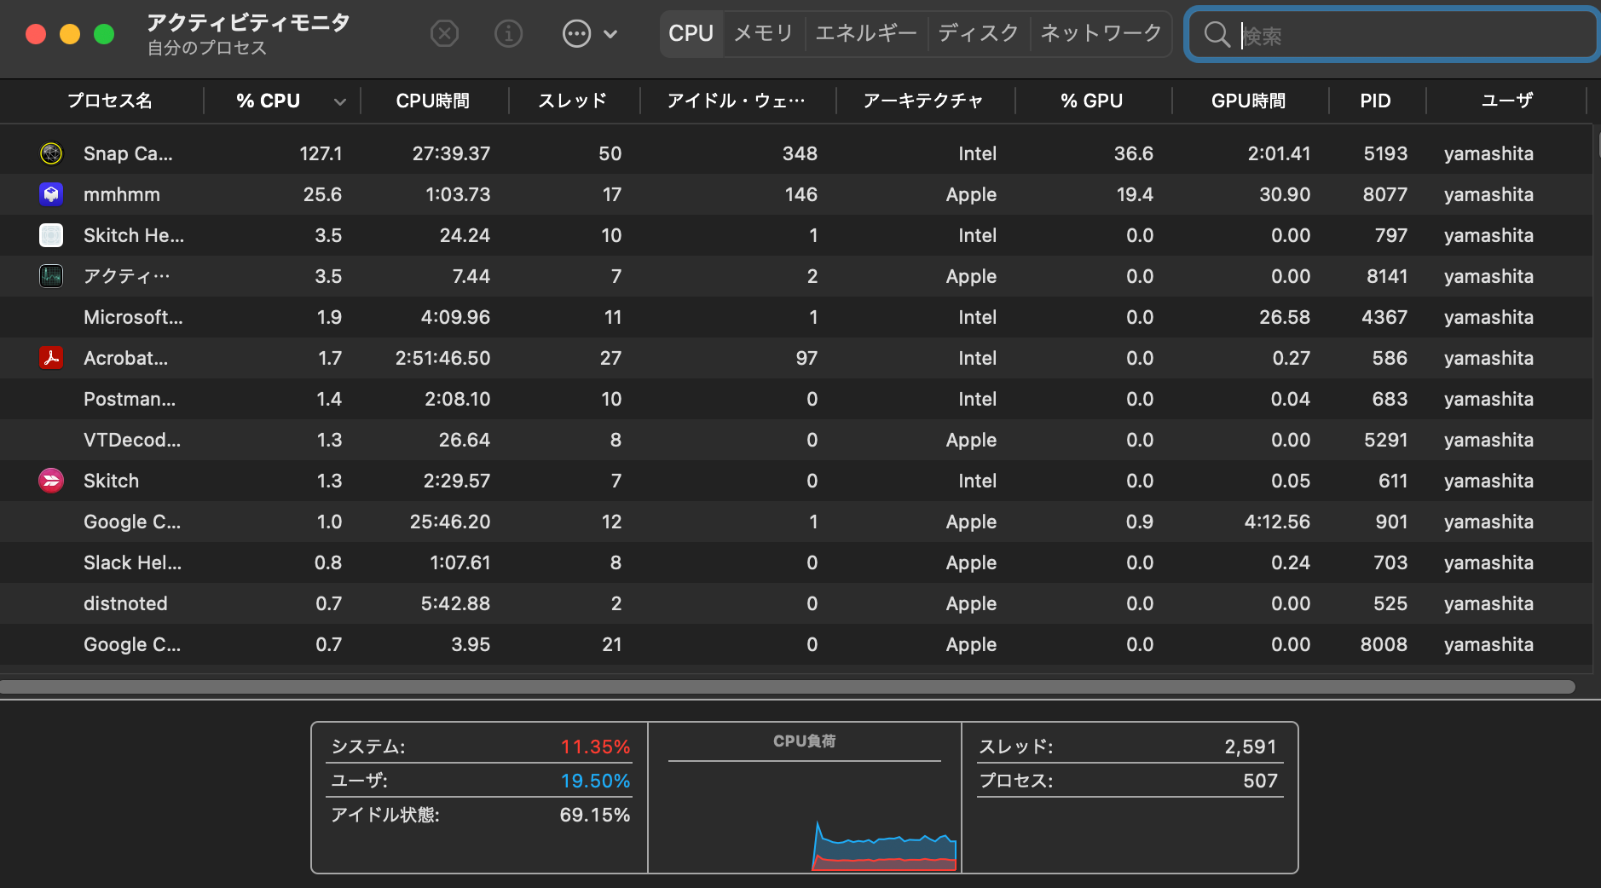Sort by the アイドル・ウェ… column header

(x=737, y=101)
